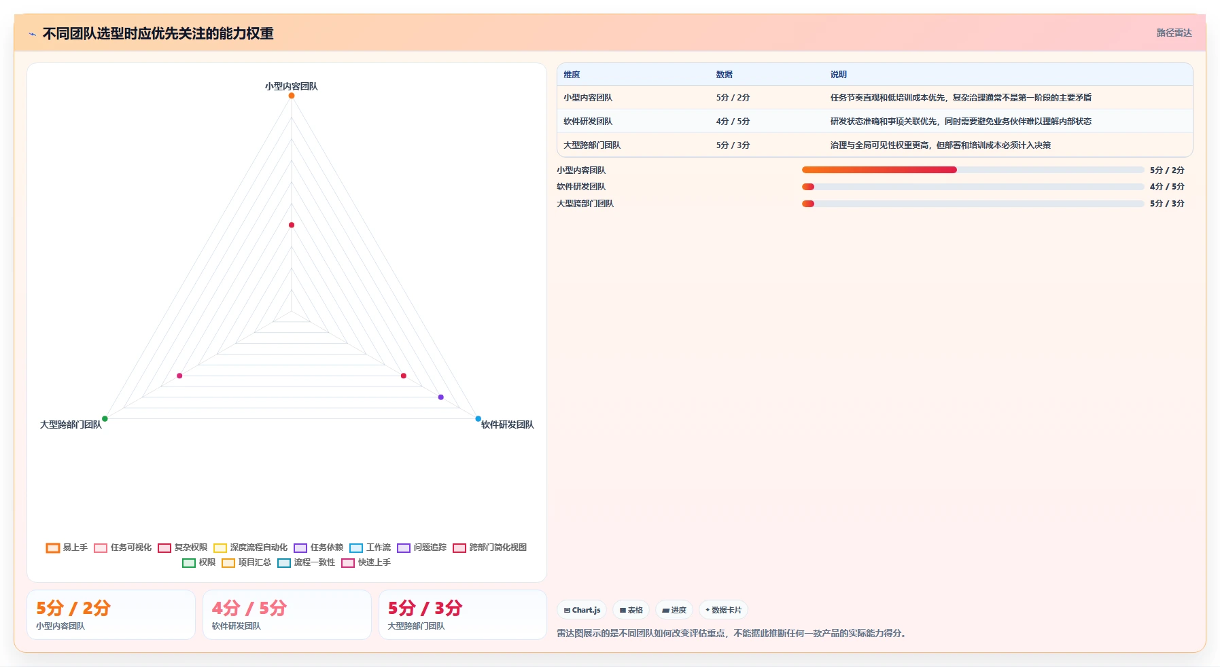The width and height of the screenshot is (1220, 667).
Task: Toggle the 快速上手 legend item
Action: click(x=366, y=562)
